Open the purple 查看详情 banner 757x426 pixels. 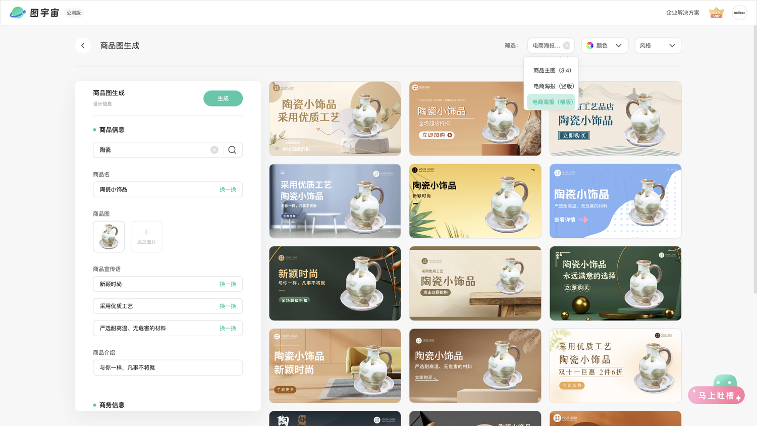click(x=615, y=201)
